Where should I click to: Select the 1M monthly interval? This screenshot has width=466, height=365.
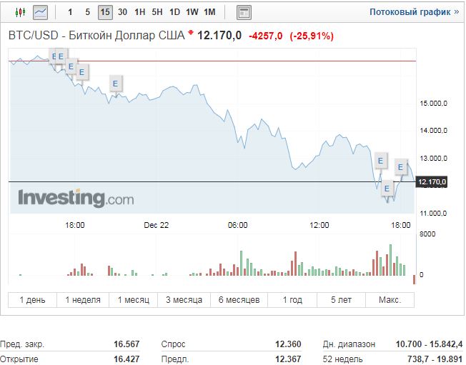(209, 12)
